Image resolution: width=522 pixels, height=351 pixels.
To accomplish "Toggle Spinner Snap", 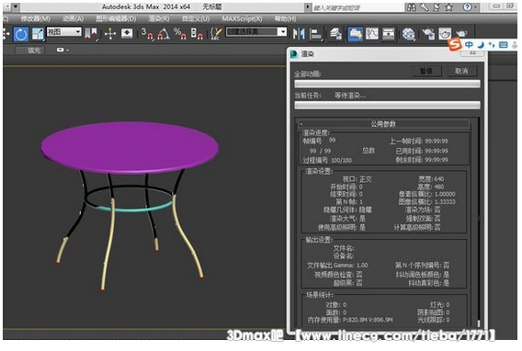I will (x=197, y=34).
